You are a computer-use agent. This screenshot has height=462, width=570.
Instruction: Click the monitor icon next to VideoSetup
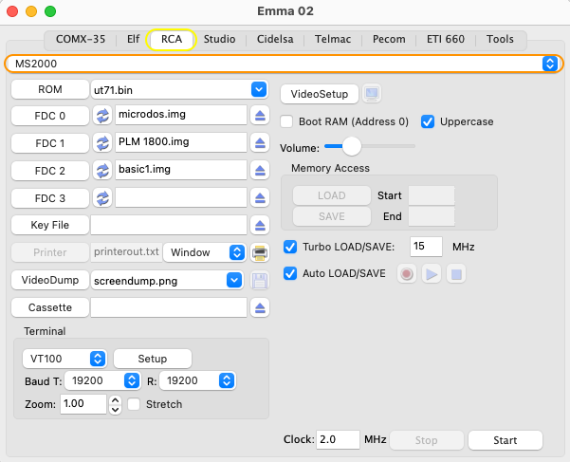click(372, 94)
